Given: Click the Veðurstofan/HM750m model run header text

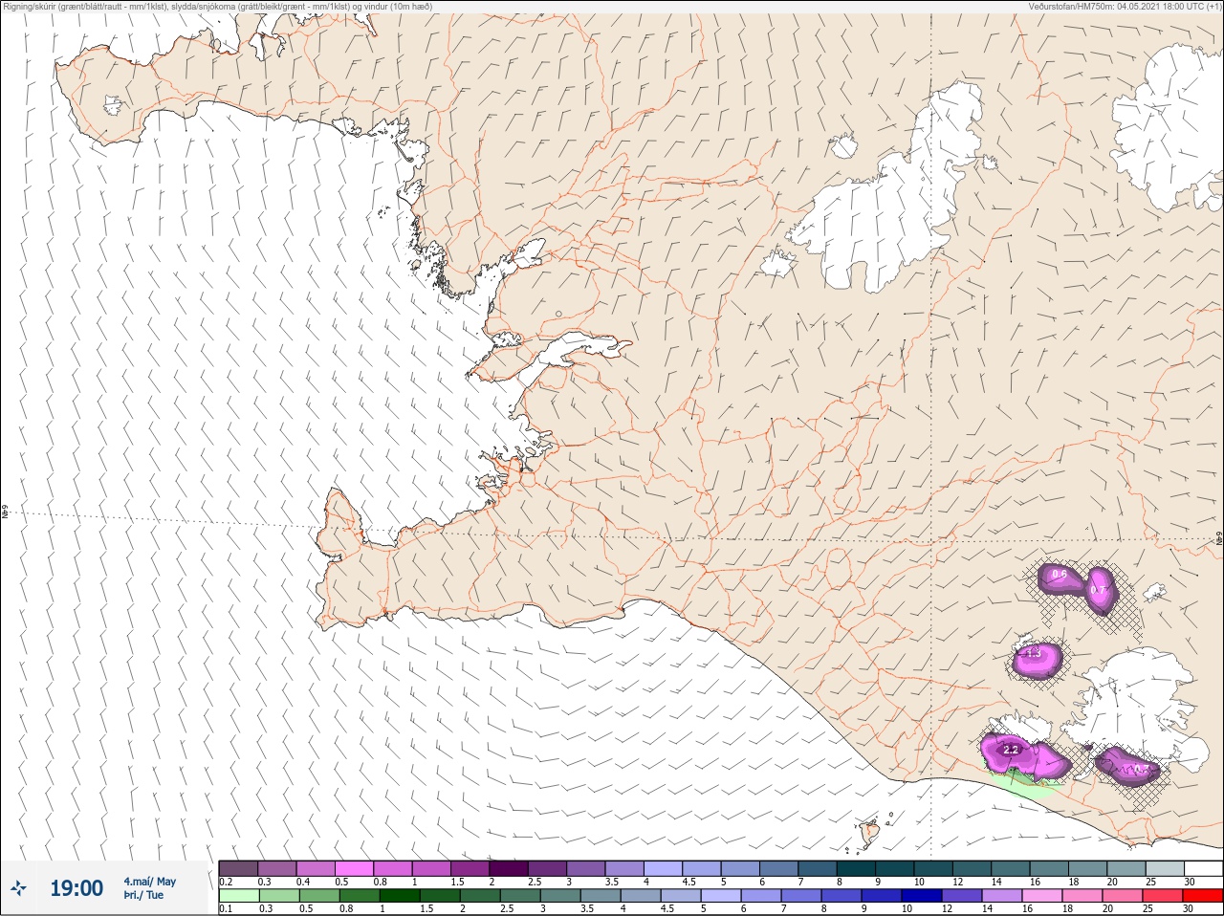Looking at the screenshot, I should [x=1126, y=7].
